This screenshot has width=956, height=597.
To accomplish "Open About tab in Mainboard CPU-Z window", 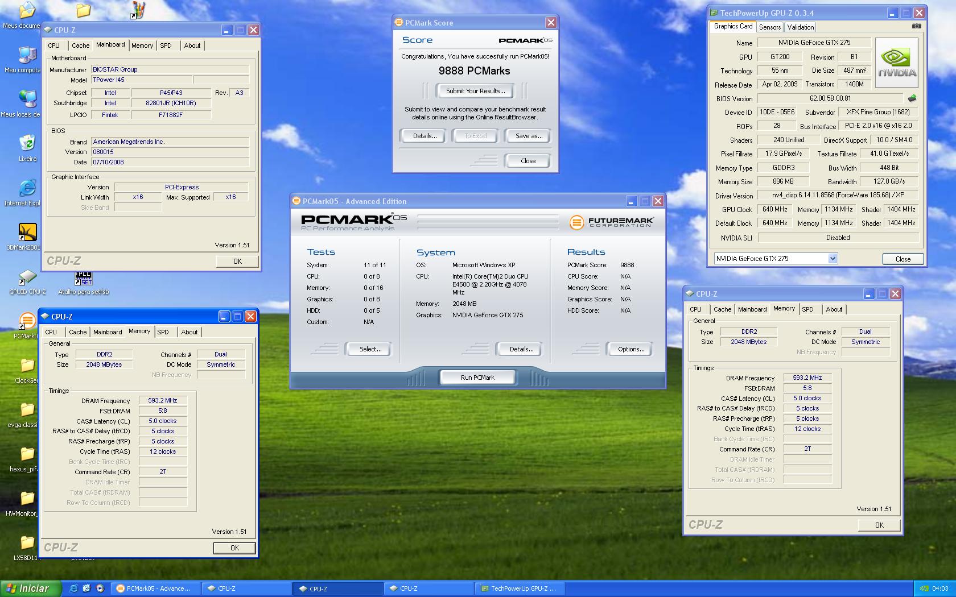I will point(192,45).
